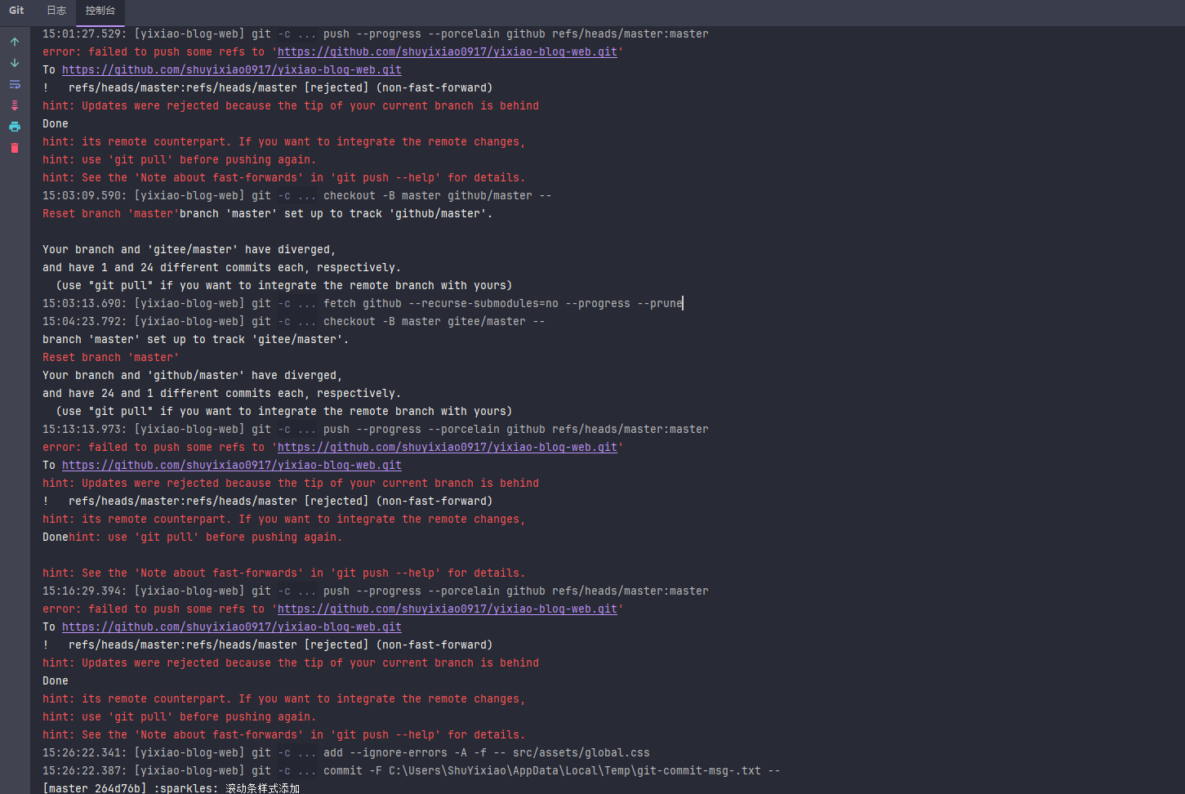Open GitHub link in error line after 15:13:13.973 push

[448, 447]
